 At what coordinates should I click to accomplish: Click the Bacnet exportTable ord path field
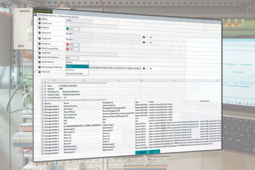tap(115, 68)
